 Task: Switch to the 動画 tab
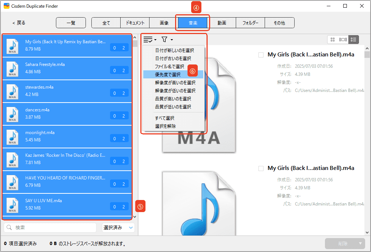(x=222, y=23)
